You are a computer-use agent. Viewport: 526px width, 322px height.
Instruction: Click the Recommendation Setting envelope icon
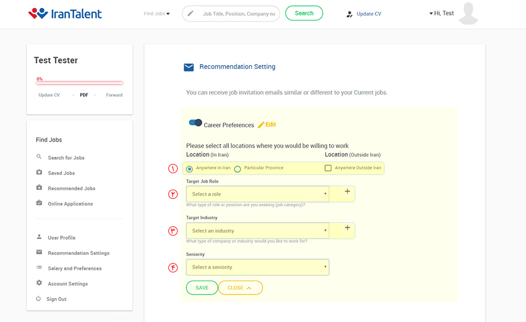tap(189, 67)
